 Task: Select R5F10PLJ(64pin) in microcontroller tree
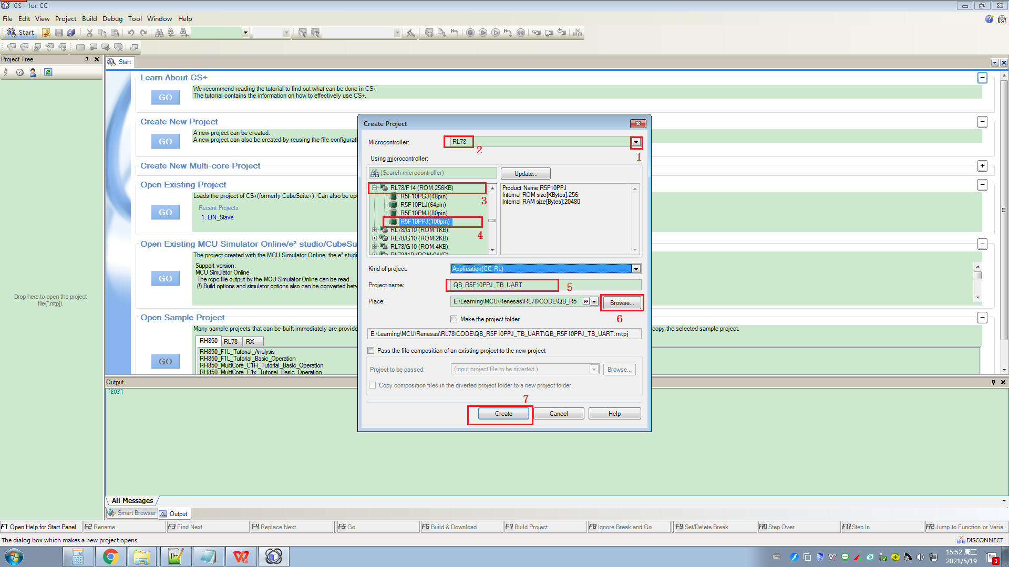(423, 205)
